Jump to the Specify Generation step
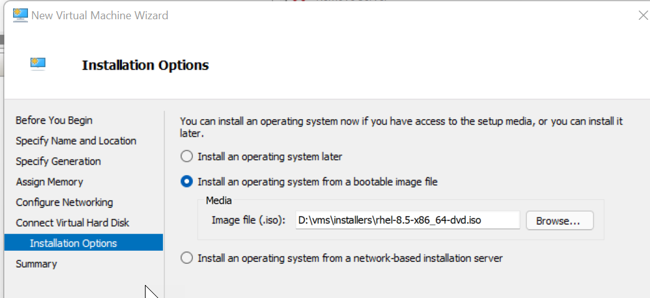The height and width of the screenshot is (298, 650). [58, 161]
